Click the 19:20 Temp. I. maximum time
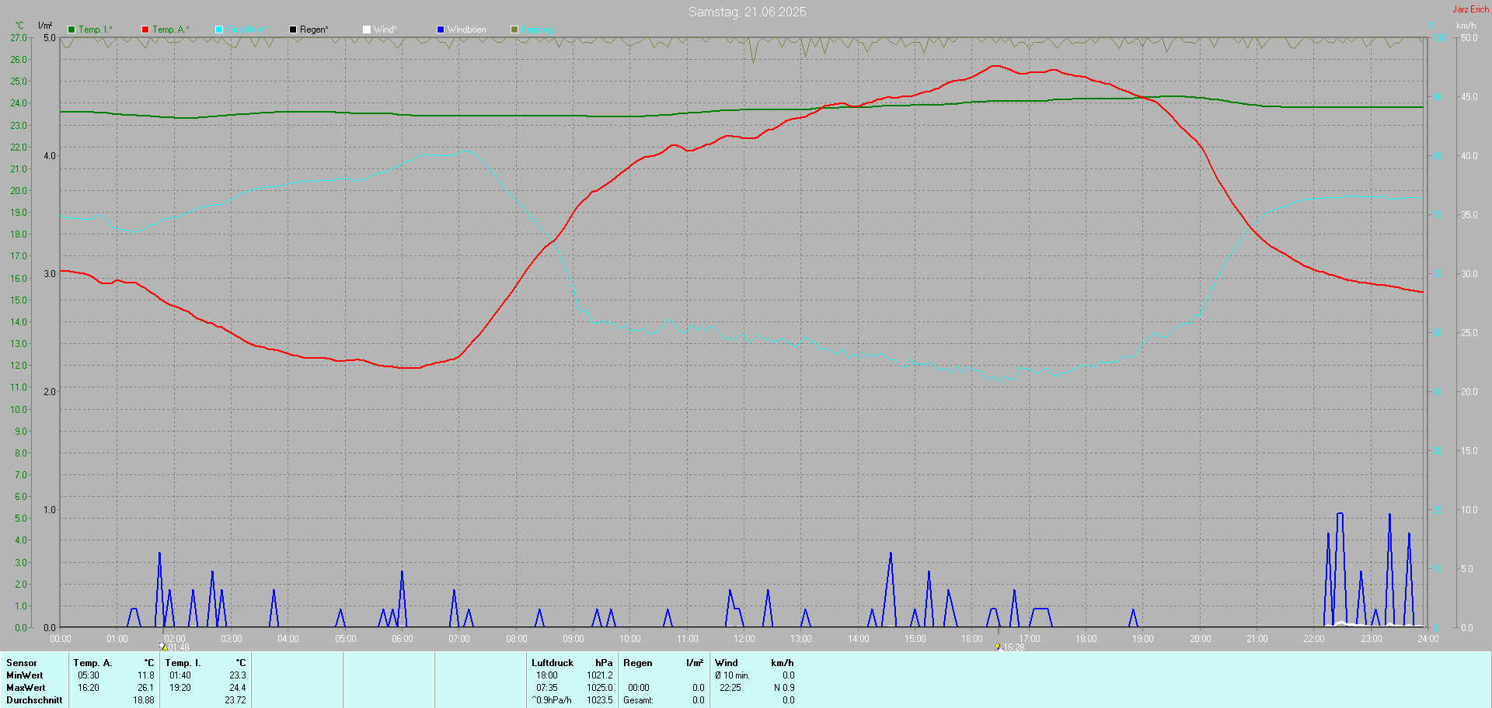The width and height of the screenshot is (1492, 708). pos(180,688)
